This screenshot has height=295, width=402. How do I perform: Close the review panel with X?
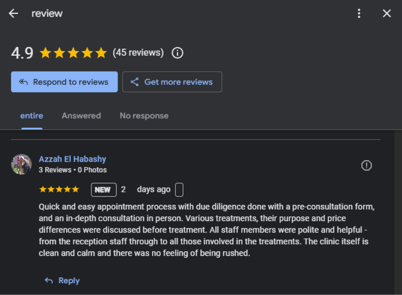pos(387,13)
